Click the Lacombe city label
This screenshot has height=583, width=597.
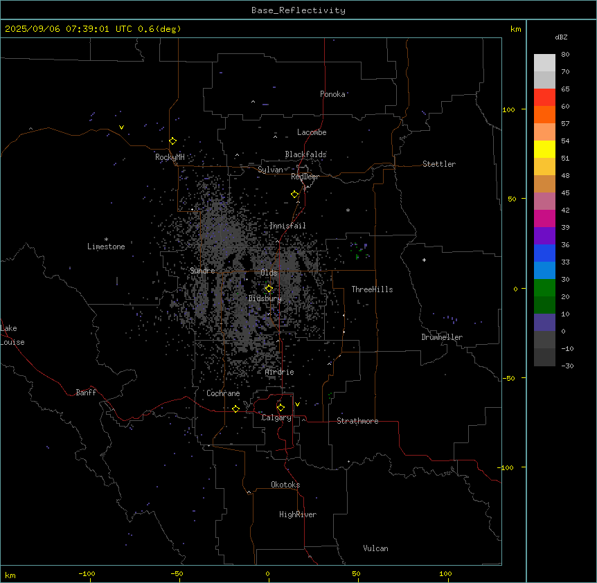(x=312, y=132)
